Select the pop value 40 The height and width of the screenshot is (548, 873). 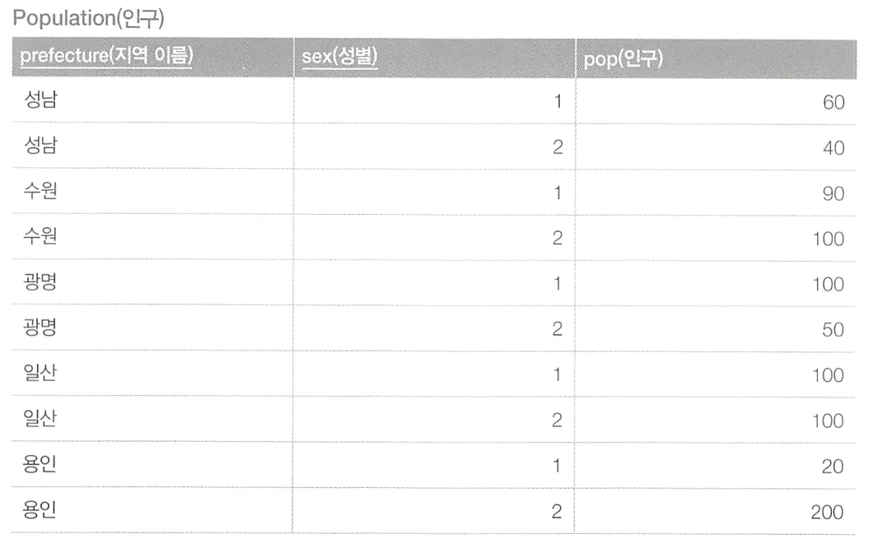[x=833, y=148]
